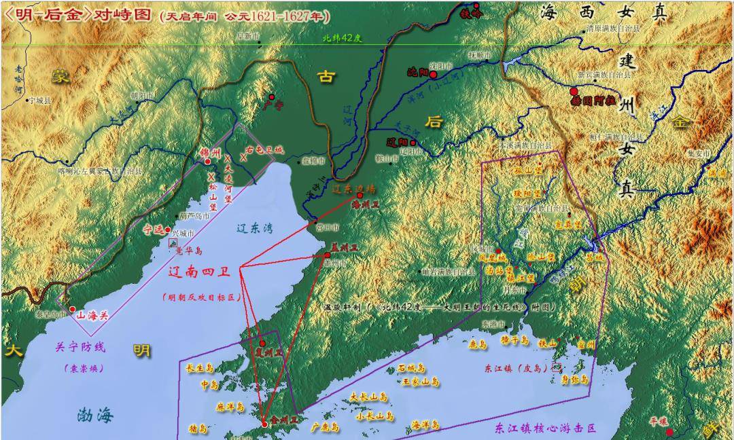This screenshot has height=440, width=734.
Task: Click the 复州卫 label
Action: 269,354
